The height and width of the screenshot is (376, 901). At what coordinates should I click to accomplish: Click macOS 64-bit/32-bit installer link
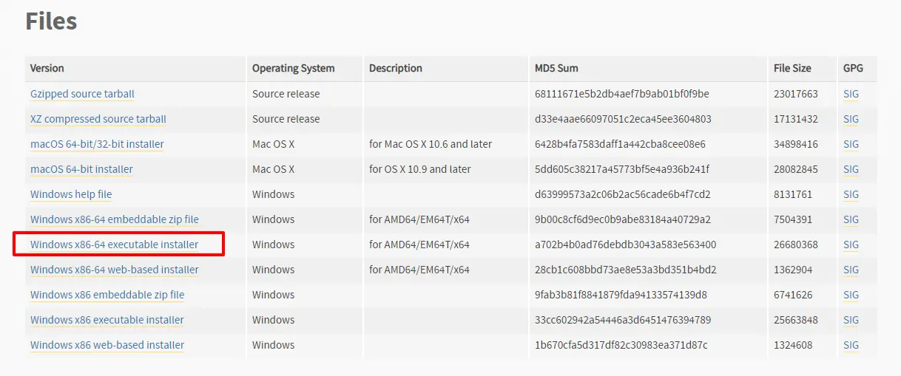pyautogui.click(x=97, y=144)
